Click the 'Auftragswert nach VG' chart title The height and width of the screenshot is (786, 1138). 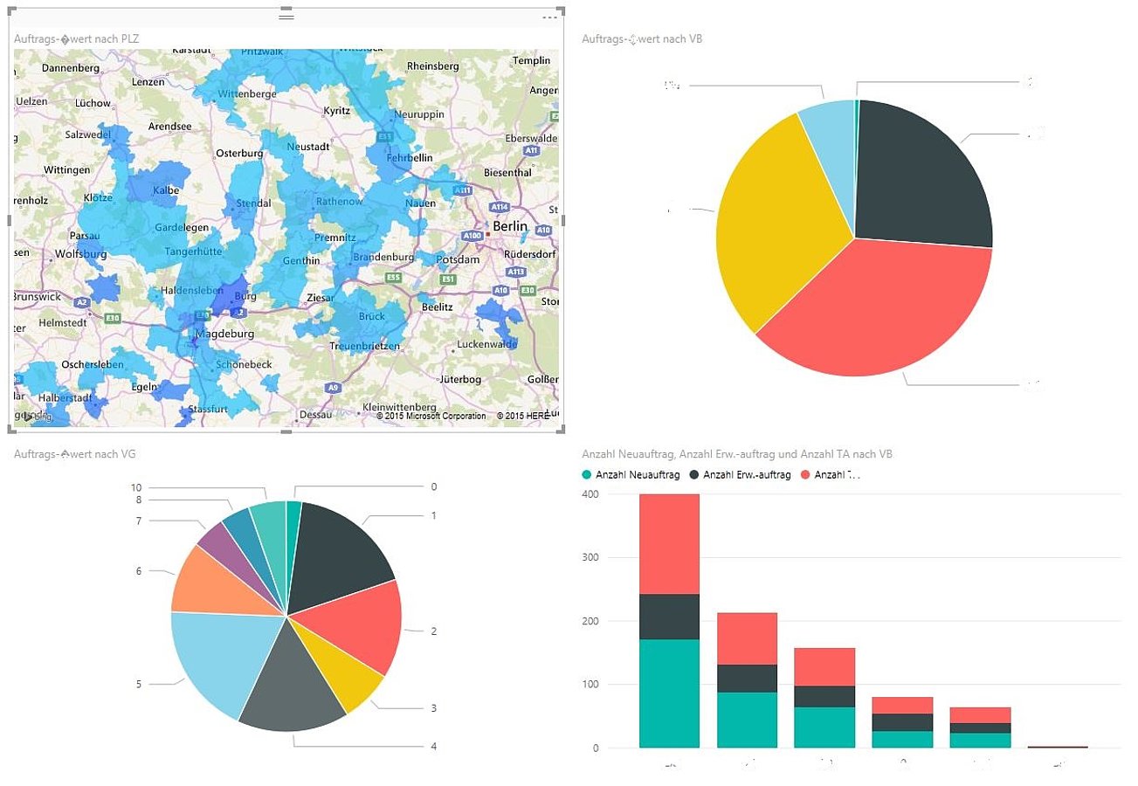[x=74, y=454]
